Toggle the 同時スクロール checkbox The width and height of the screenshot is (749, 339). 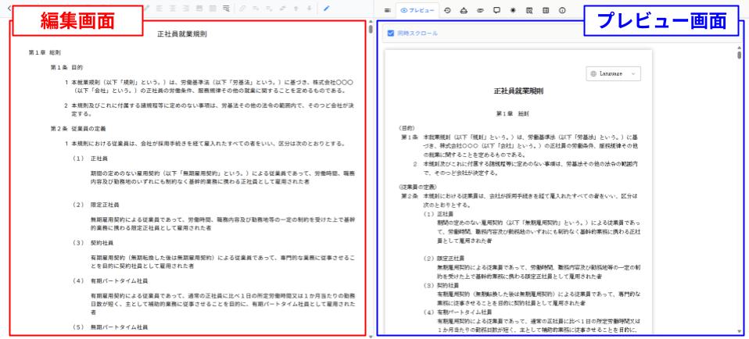[392, 34]
